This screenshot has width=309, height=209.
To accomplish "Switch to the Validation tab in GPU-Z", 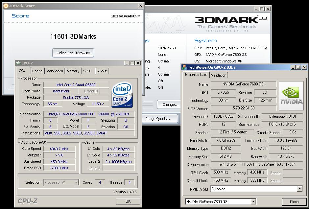I will [219, 75].
